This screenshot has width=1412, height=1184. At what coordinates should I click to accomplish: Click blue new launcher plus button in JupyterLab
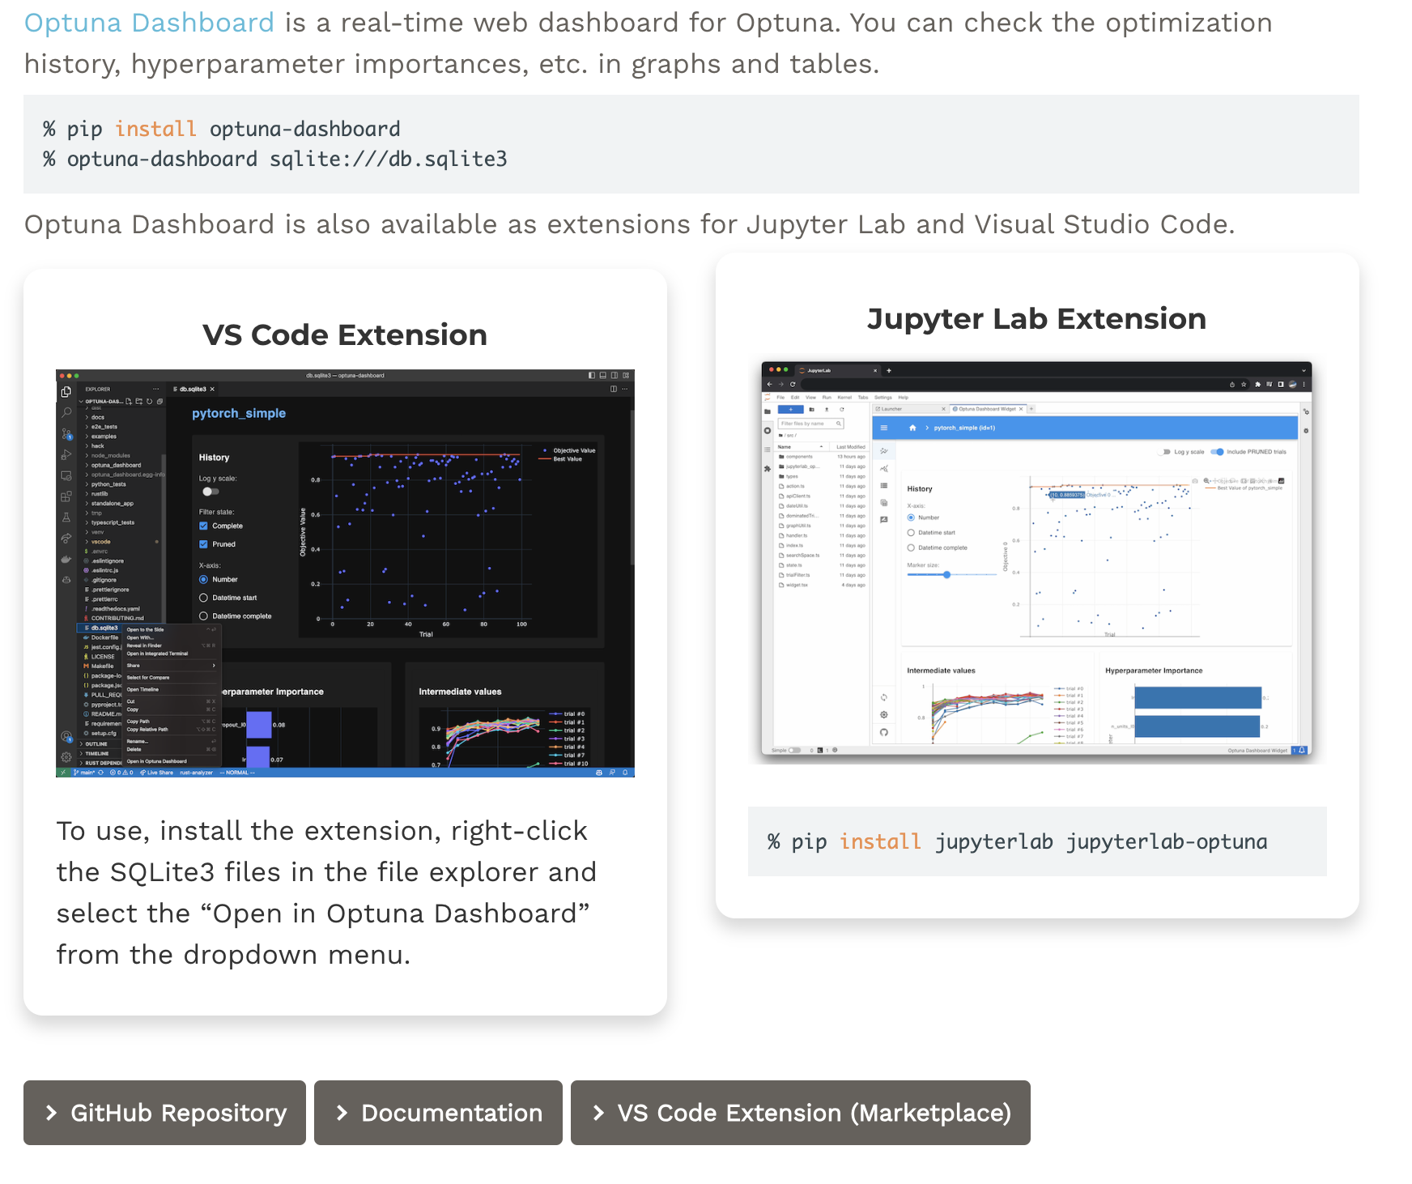(791, 410)
